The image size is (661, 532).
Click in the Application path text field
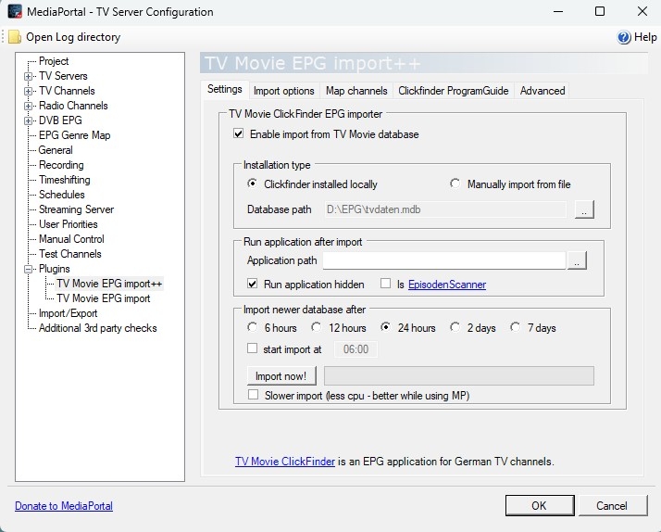pos(443,261)
